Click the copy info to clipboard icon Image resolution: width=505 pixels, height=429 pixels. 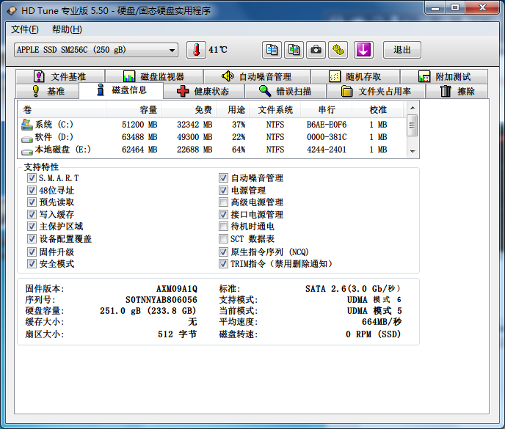click(272, 50)
